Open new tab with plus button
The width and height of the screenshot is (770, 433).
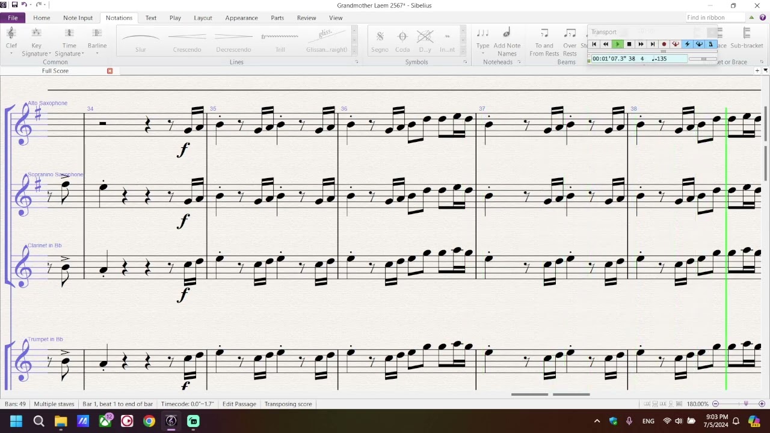(x=757, y=71)
